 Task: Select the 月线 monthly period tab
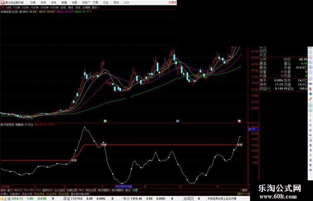tap(78, 8)
